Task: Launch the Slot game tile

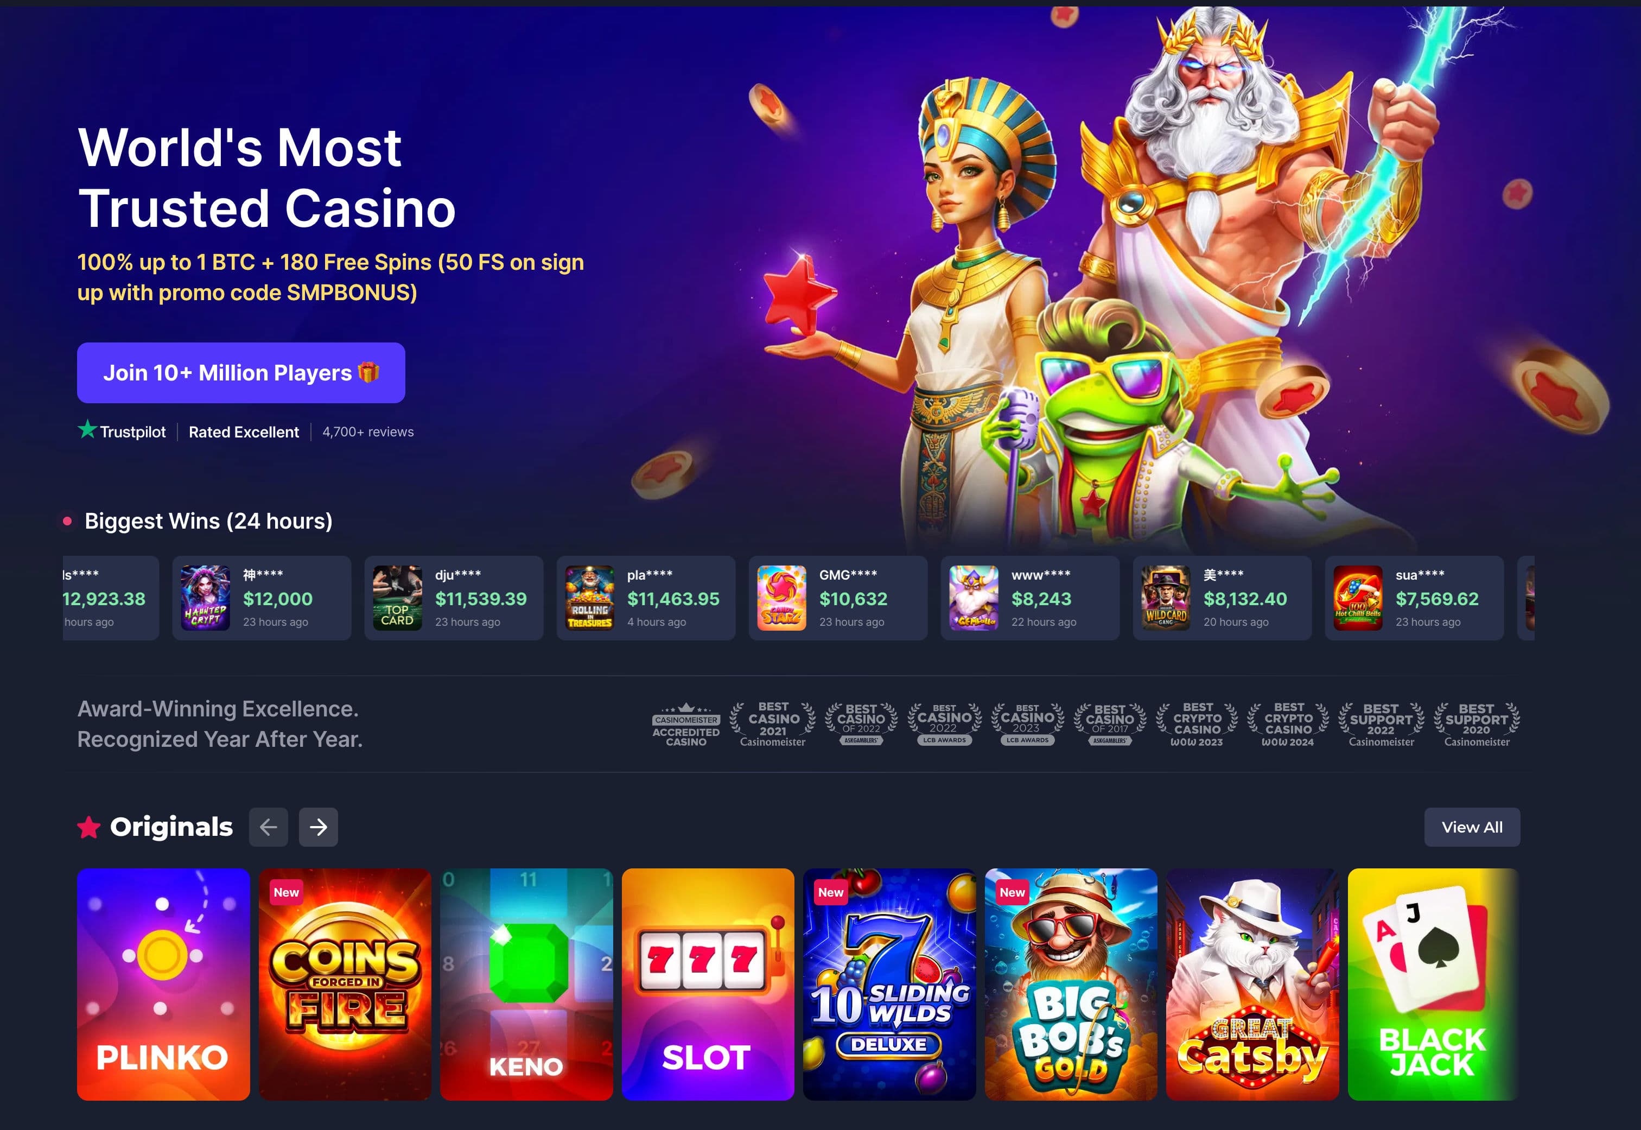Action: [x=708, y=984]
